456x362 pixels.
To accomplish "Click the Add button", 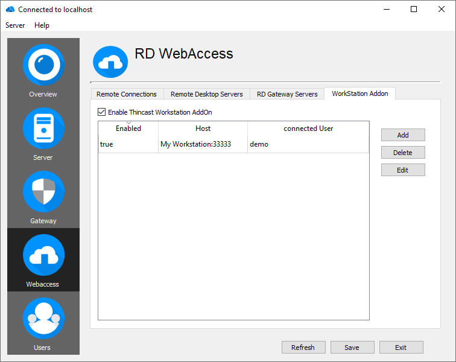I will tap(403, 135).
